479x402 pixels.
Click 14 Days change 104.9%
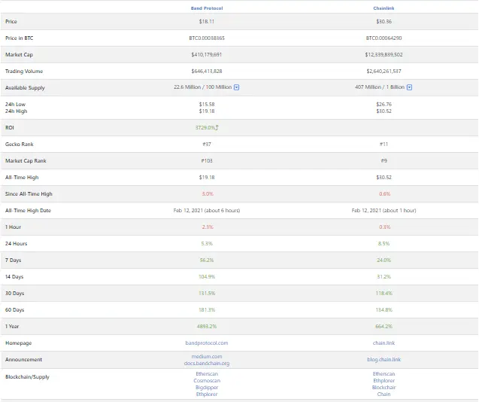tap(207, 276)
